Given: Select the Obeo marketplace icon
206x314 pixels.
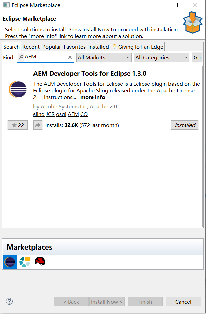Looking at the screenshot, I should tap(25, 262).
